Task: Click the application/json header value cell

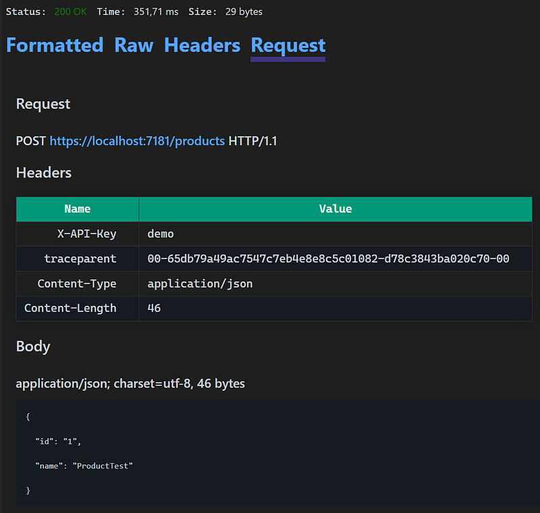Action: (x=335, y=283)
